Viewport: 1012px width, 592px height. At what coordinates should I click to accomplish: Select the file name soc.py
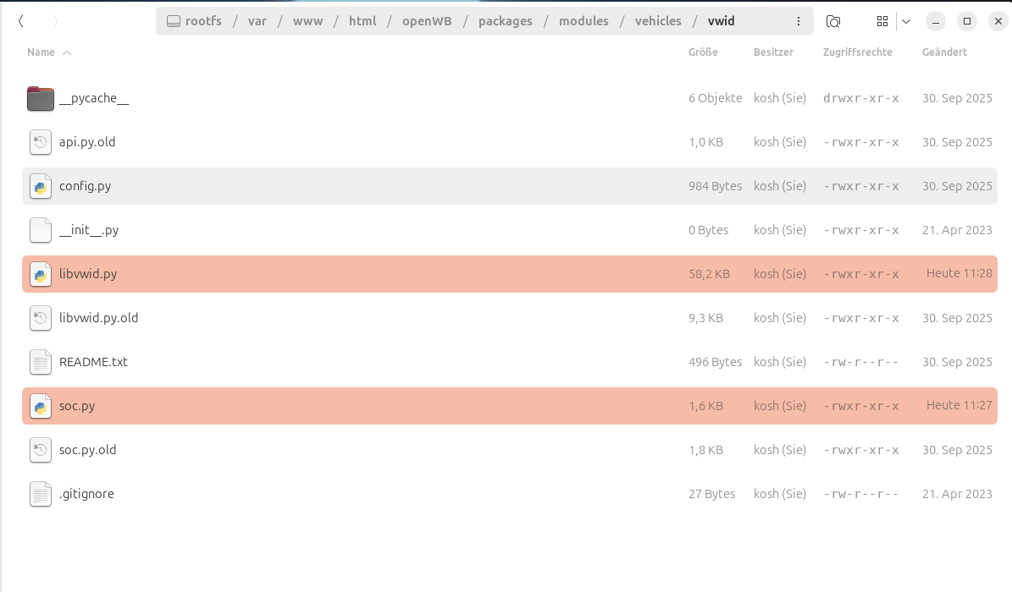click(x=77, y=406)
